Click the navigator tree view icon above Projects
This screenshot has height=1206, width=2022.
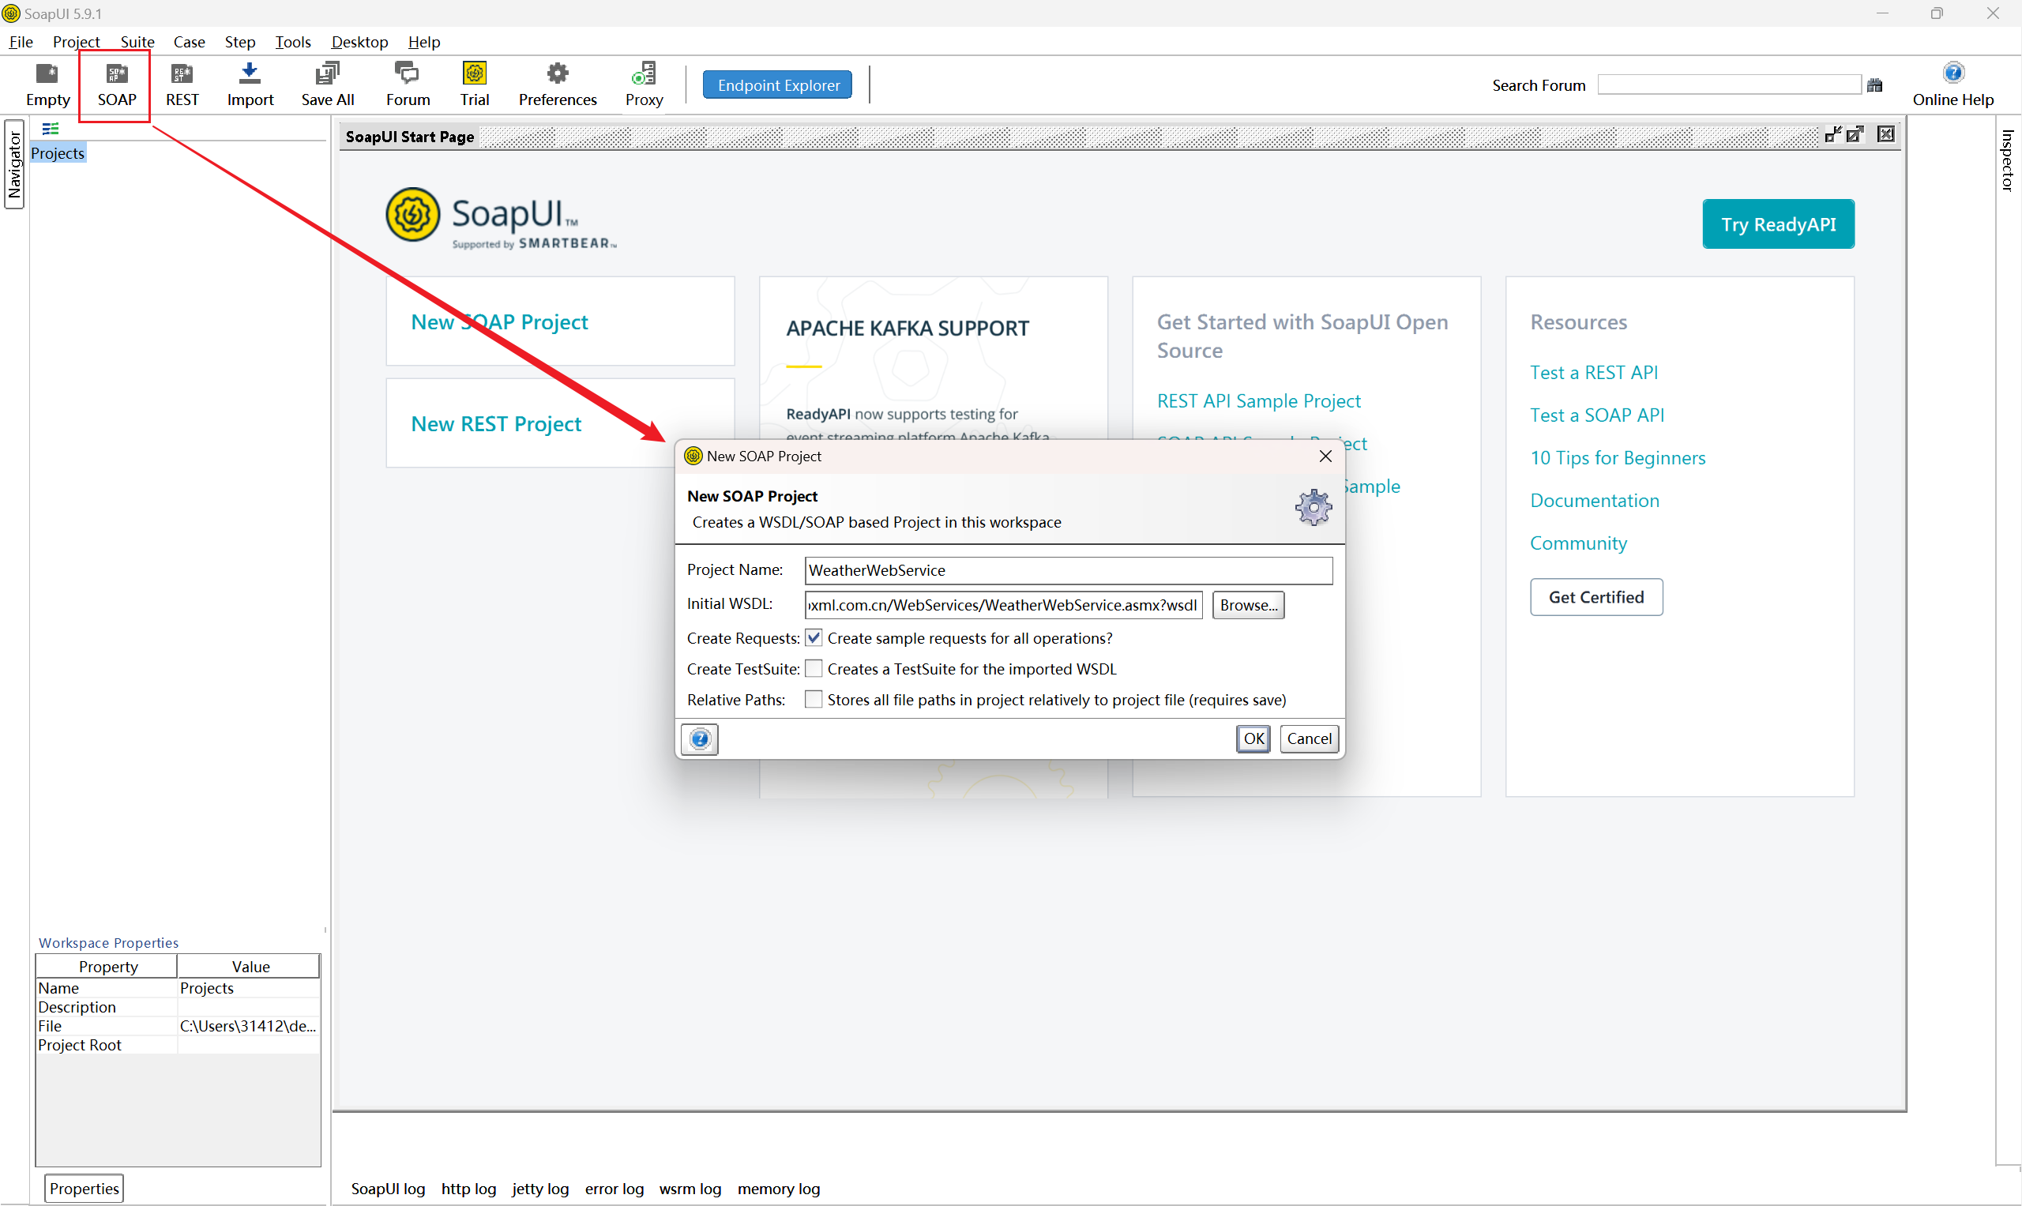51,129
